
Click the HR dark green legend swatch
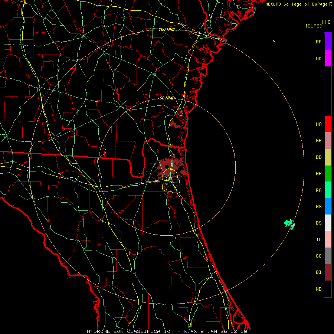[x=328, y=174]
